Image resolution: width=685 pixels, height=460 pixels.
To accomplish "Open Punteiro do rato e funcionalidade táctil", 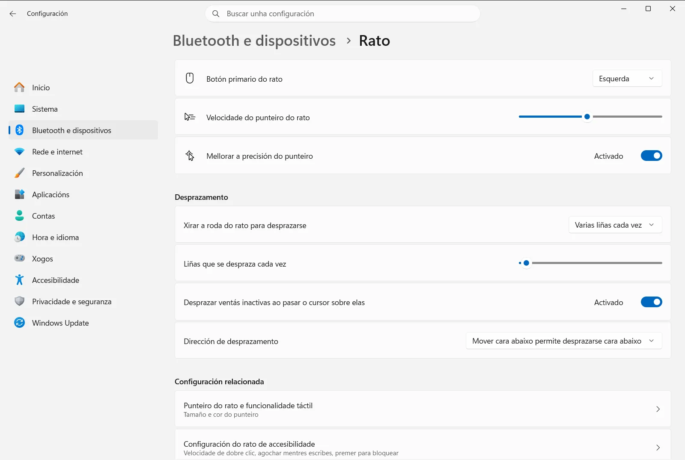I will (x=423, y=409).
